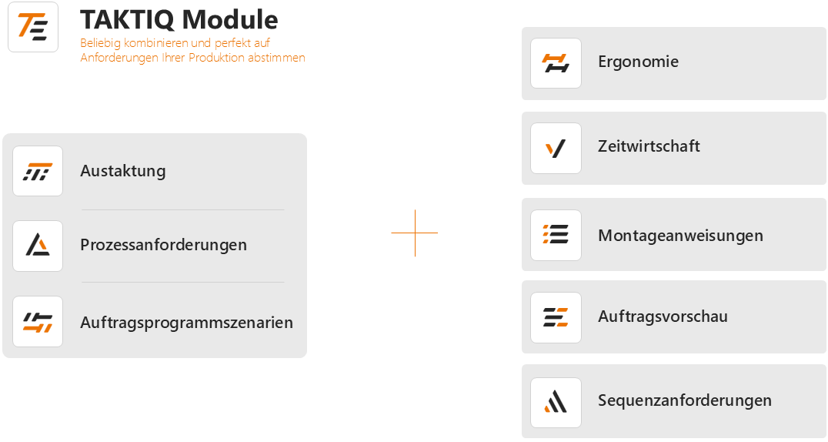The width and height of the screenshot is (828, 442).
Task: Click the orange subtitle text below heading
Action: coord(192,50)
